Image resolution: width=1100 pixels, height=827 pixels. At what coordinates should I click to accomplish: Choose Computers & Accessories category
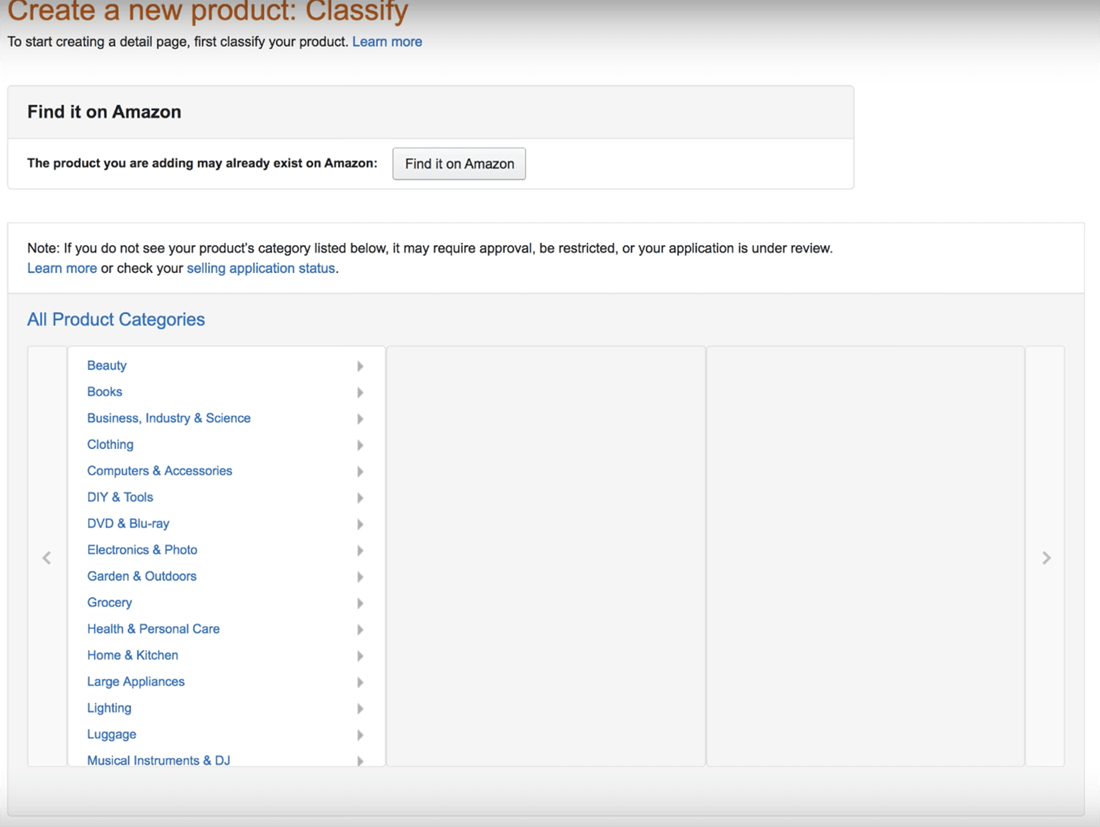[160, 471]
